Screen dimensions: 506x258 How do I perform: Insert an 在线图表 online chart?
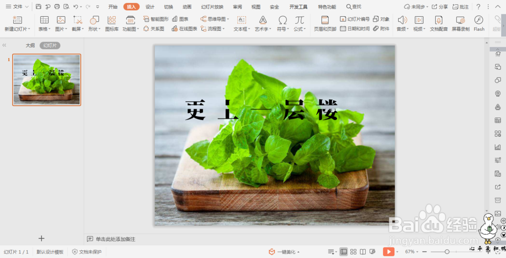point(185,29)
